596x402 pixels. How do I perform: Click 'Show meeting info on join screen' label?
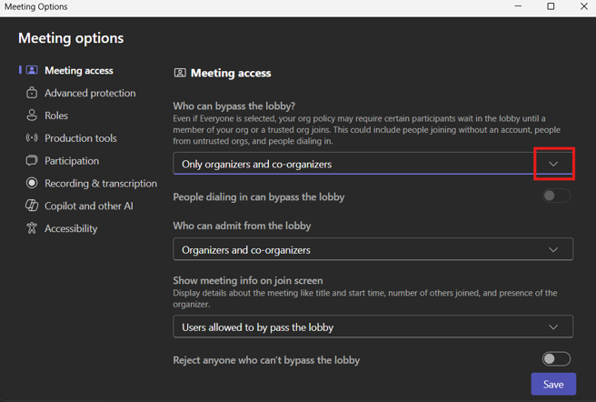(x=248, y=280)
